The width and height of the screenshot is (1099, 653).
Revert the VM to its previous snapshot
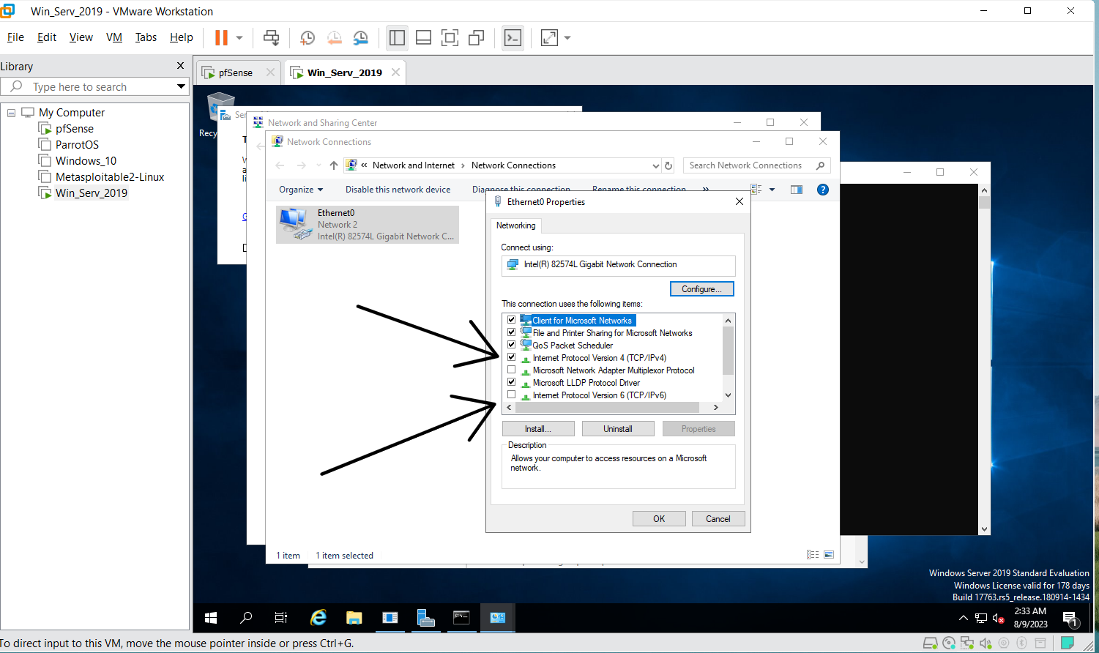(334, 37)
